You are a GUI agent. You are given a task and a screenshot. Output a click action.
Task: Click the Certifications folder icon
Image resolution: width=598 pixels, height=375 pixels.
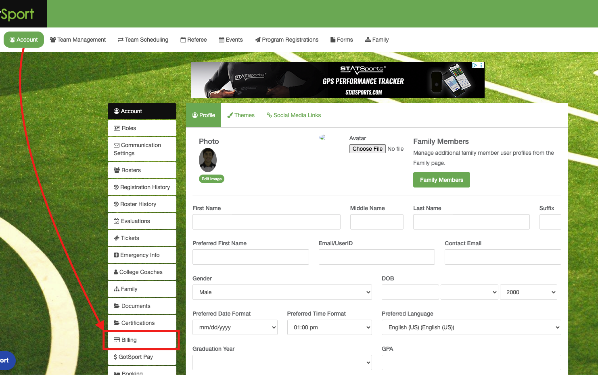(117, 323)
